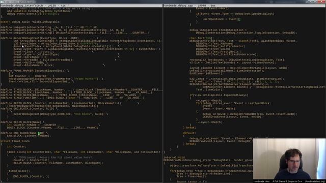Image resolution: width=326 pixels, height=183 pixels.
Task: Click the 'extern debug_table *GlobalDebugTable;' line
Action: pyautogui.click(x=31, y=22)
